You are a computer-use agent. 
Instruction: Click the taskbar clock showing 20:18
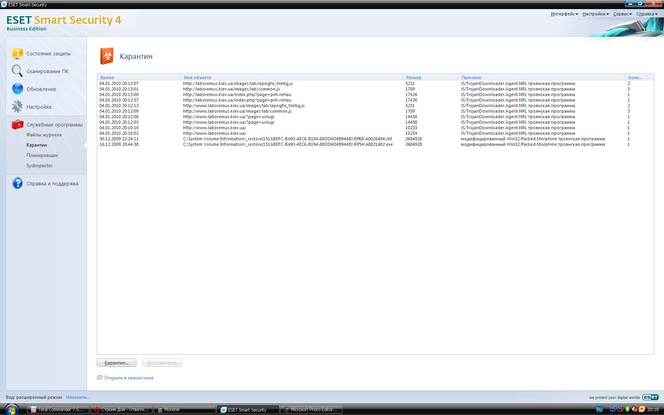tap(653, 409)
